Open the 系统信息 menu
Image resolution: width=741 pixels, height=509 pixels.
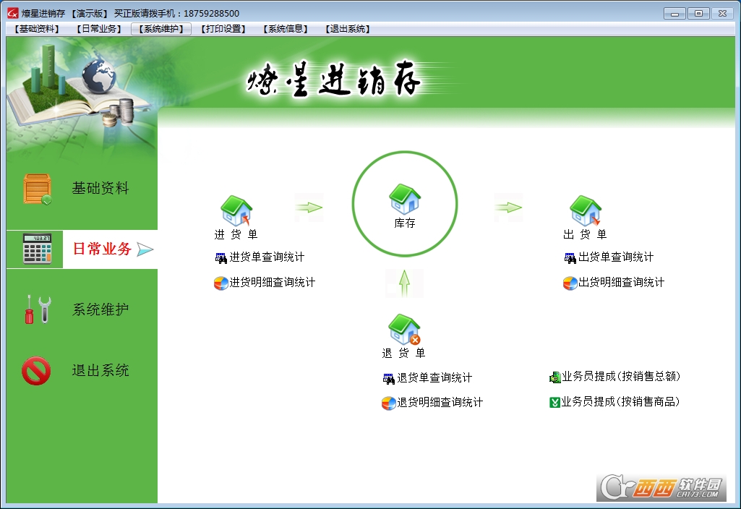[x=286, y=29]
